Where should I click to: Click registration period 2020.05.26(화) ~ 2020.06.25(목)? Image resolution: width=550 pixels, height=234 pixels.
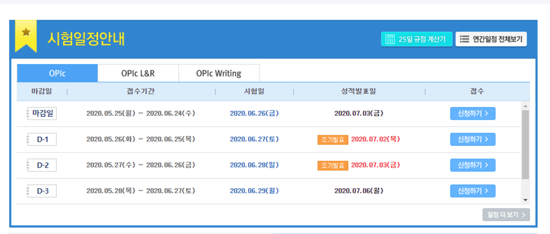coord(141,140)
